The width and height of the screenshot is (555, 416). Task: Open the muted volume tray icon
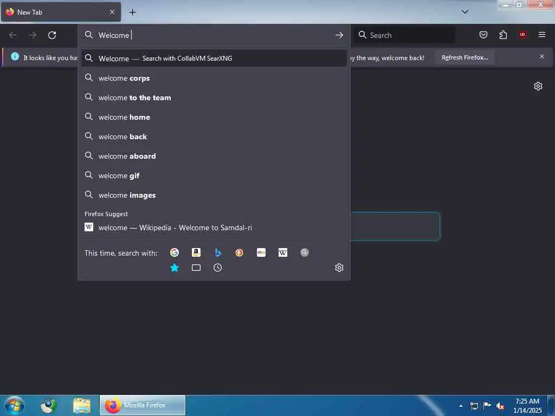tap(500, 406)
